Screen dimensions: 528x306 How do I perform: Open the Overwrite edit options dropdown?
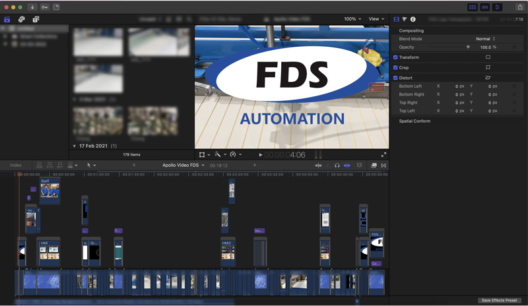[x=73, y=165]
